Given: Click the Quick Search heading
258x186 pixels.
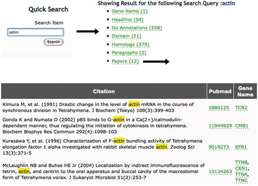Looking at the screenshot, I should point(48,9).
